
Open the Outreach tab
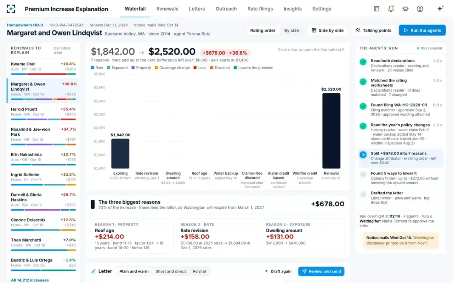point(226,9)
